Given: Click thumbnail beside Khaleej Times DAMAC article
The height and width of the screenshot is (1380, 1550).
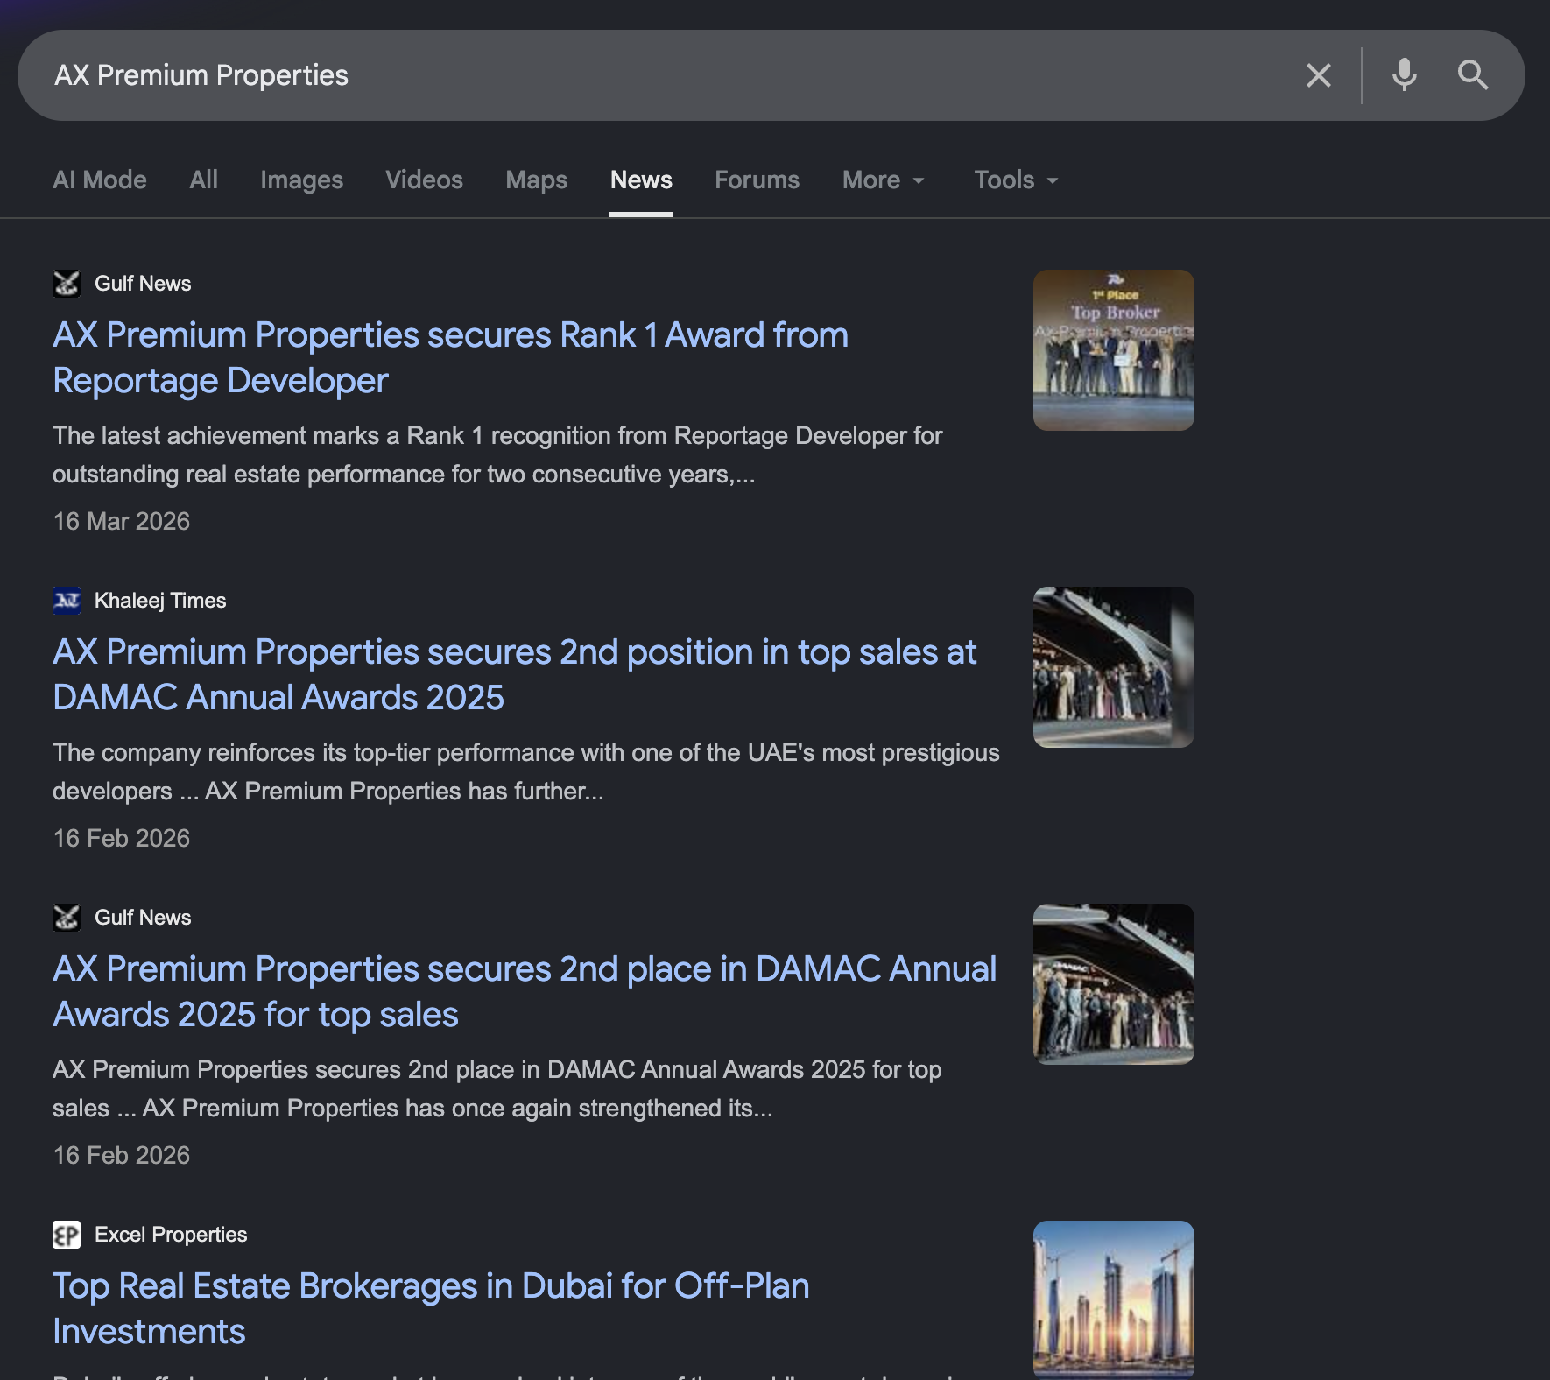Looking at the screenshot, I should tap(1114, 667).
